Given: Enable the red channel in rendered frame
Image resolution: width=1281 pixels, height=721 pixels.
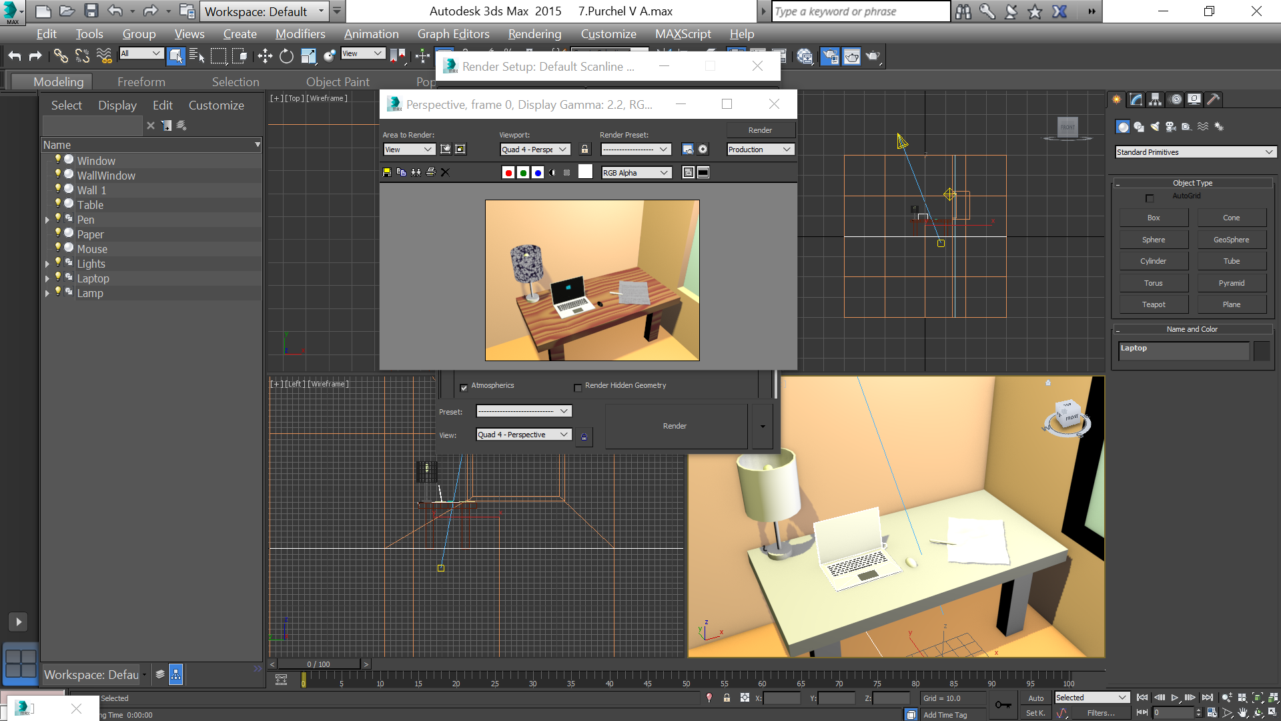Looking at the screenshot, I should tap(508, 172).
